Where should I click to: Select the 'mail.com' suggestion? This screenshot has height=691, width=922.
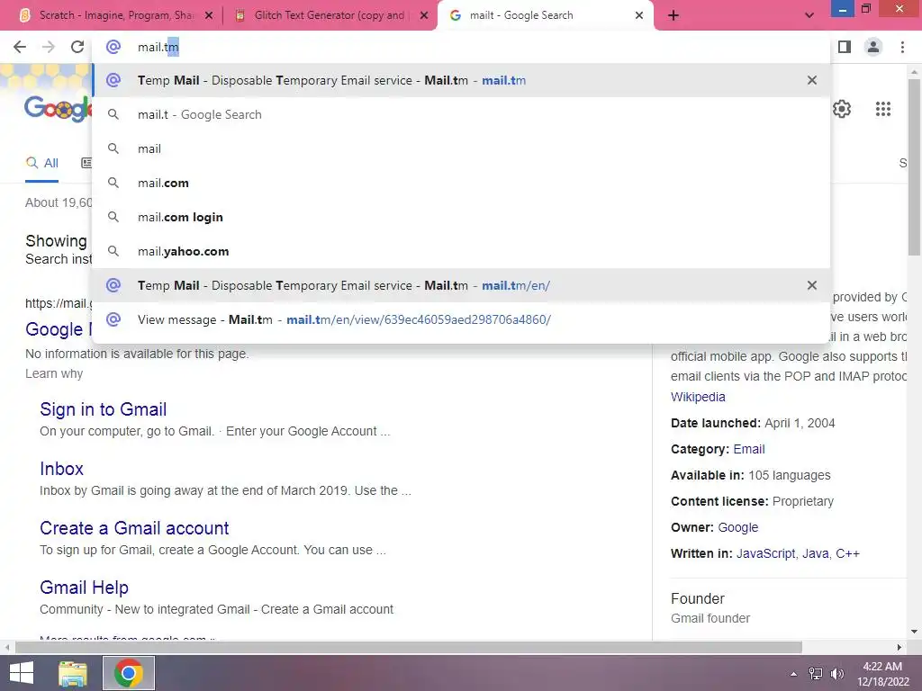click(461, 183)
